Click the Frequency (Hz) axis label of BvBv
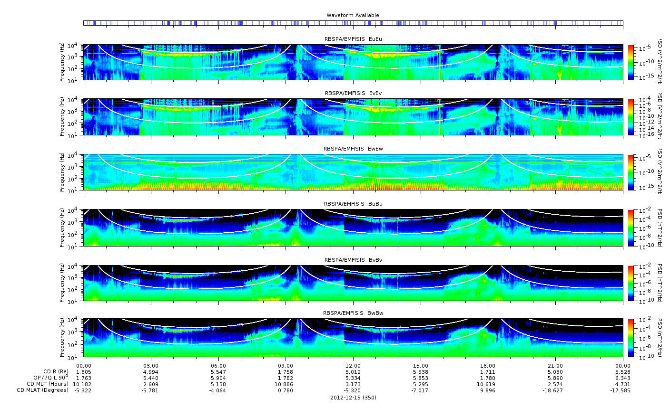The height and width of the screenshot is (408, 670). click(62, 283)
